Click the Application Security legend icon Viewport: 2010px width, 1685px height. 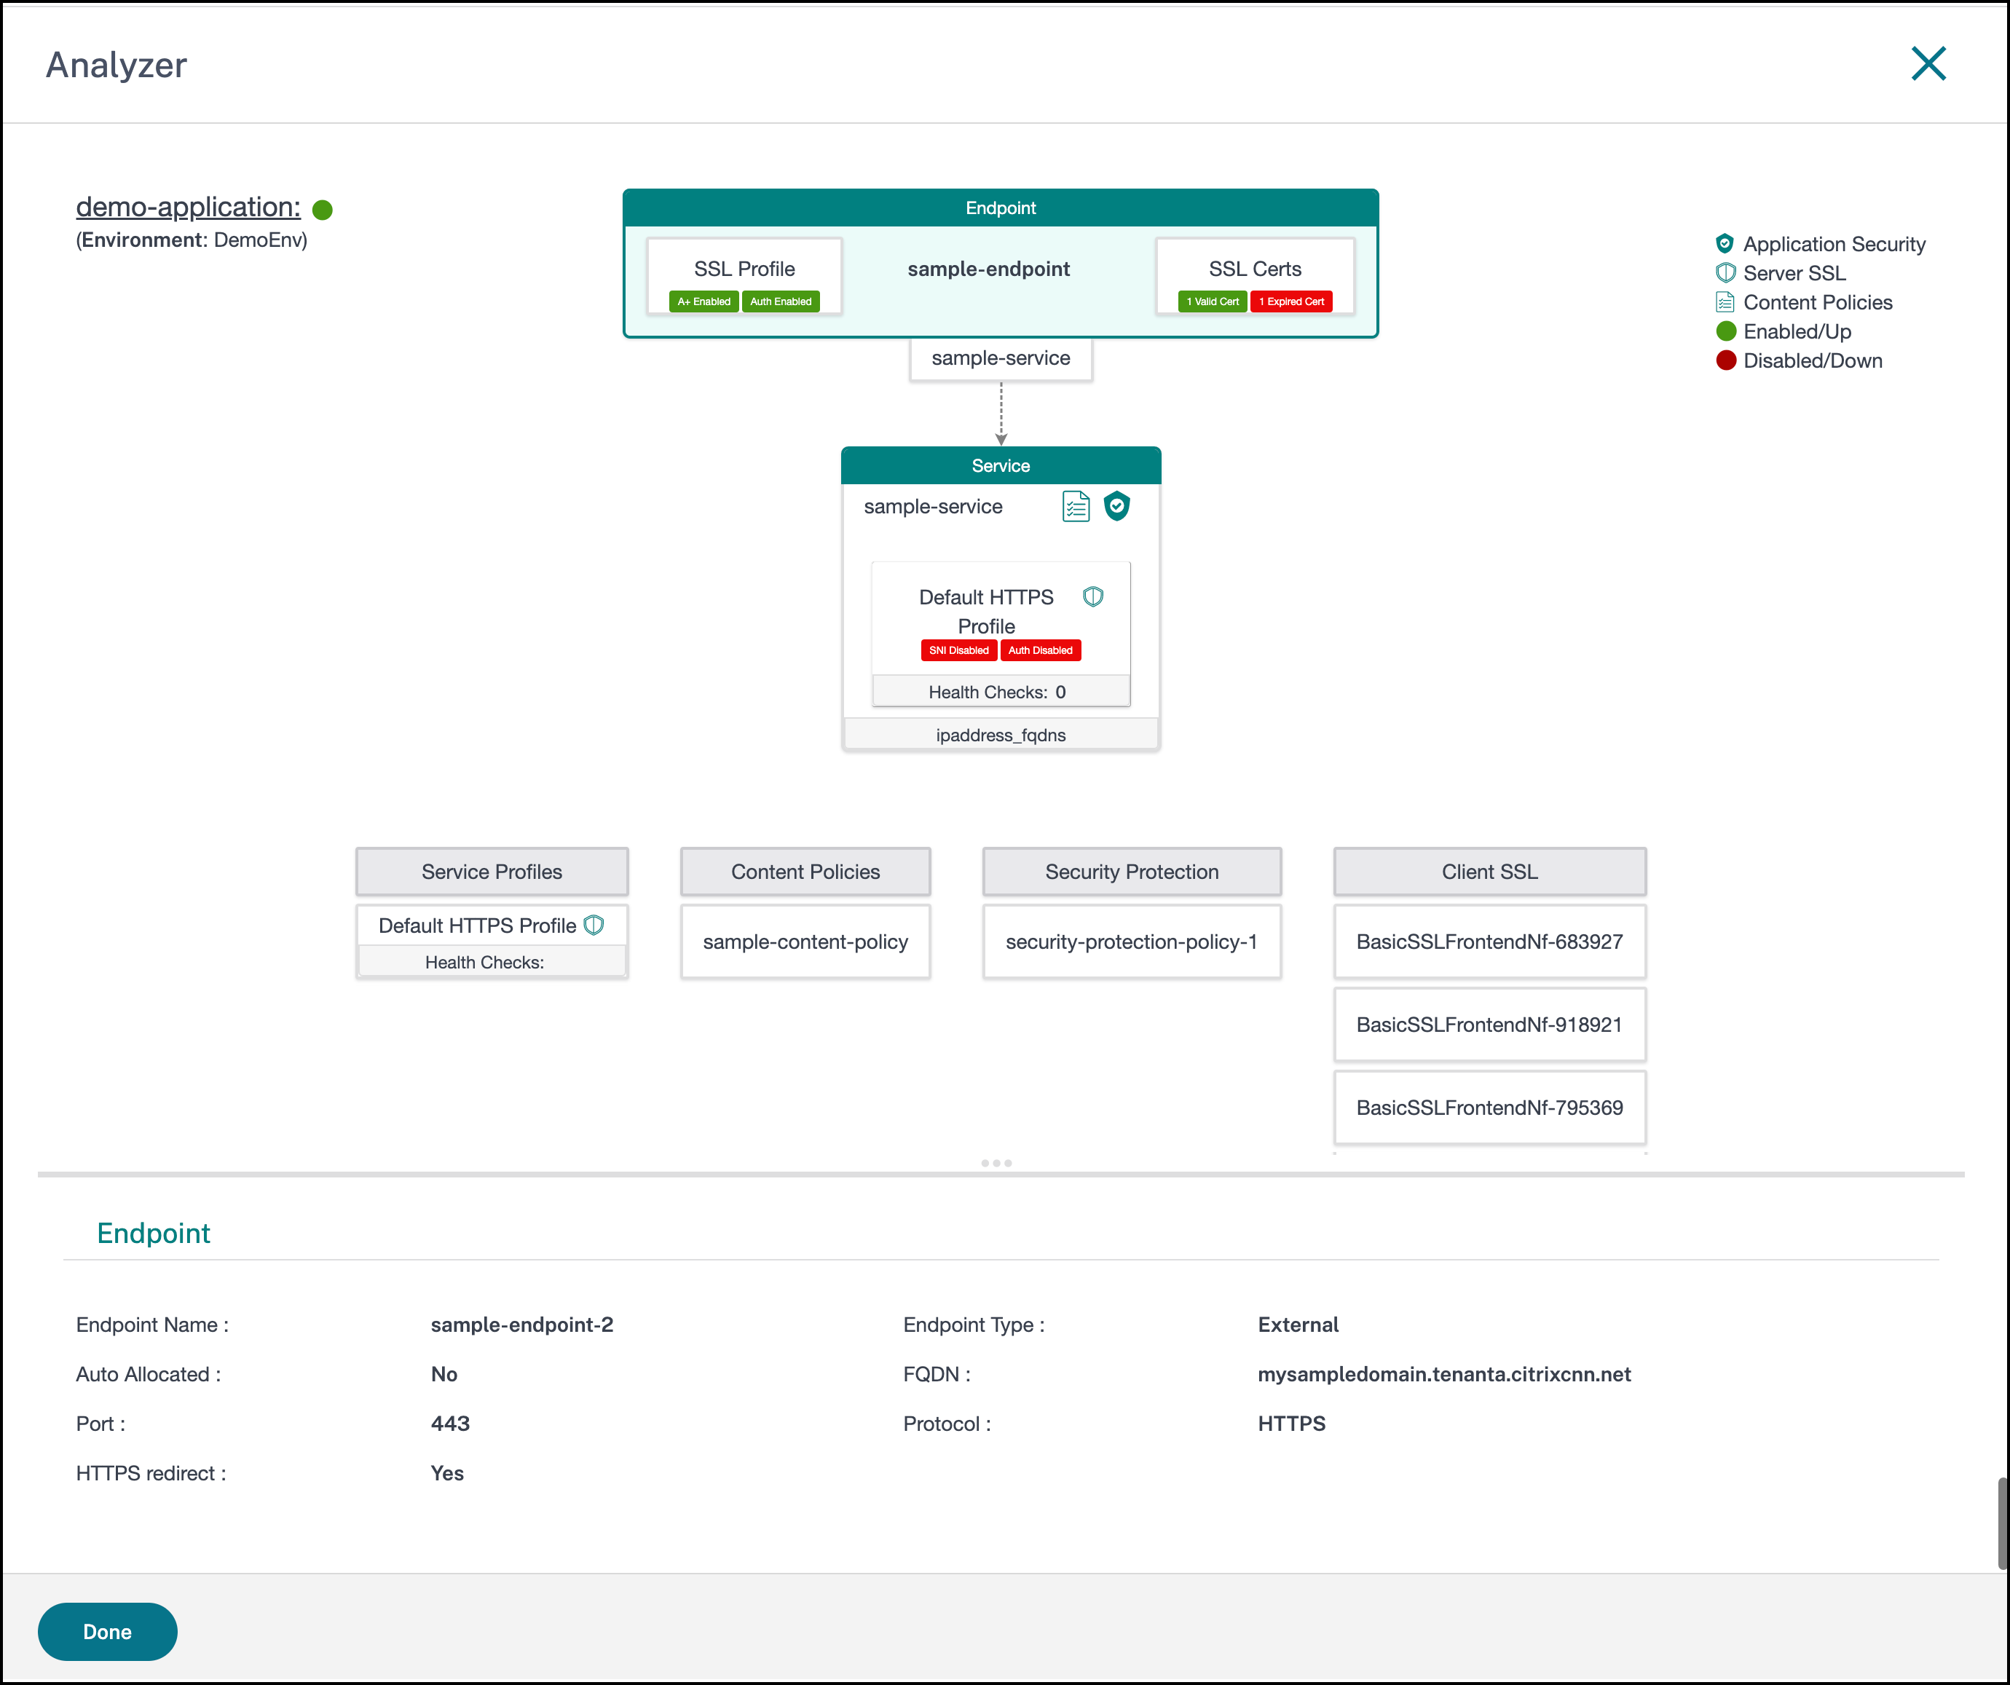[x=1725, y=243]
